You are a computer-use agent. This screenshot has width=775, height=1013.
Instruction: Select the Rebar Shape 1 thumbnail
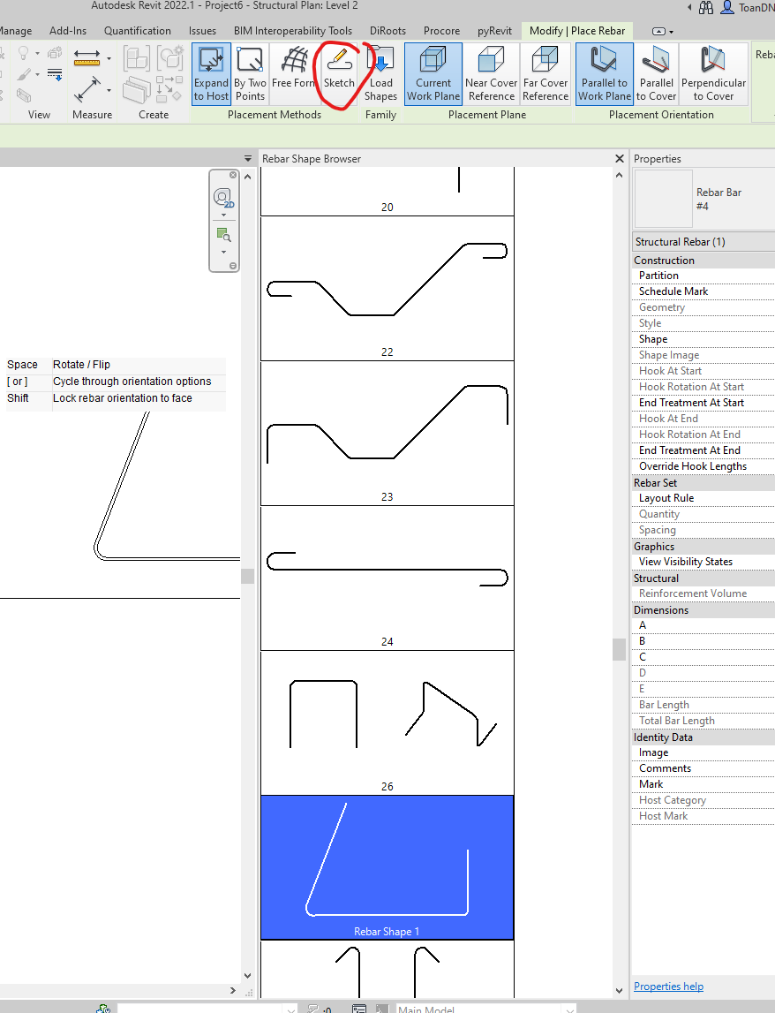click(x=387, y=867)
